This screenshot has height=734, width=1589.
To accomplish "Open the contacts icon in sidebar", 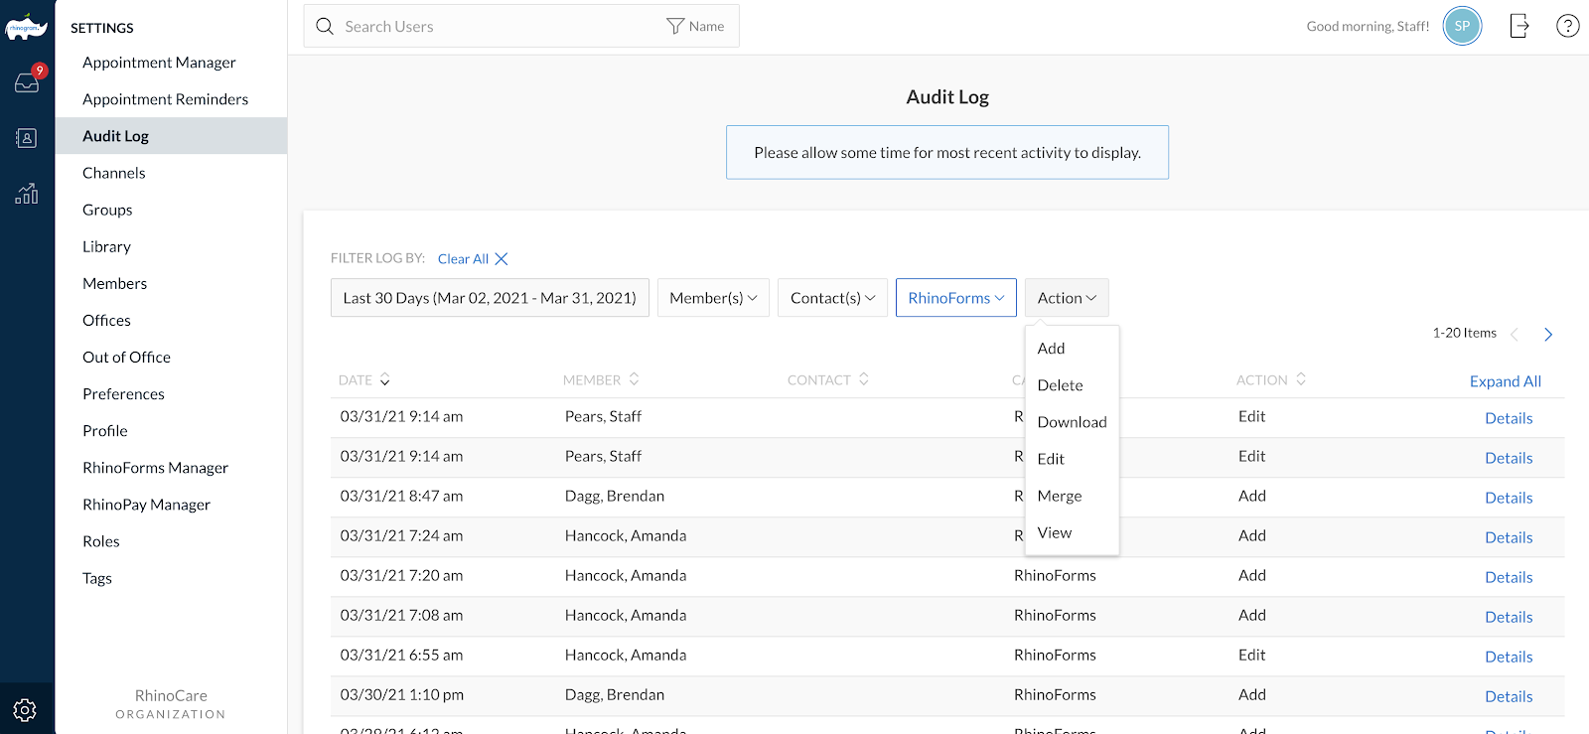I will [27, 138].
